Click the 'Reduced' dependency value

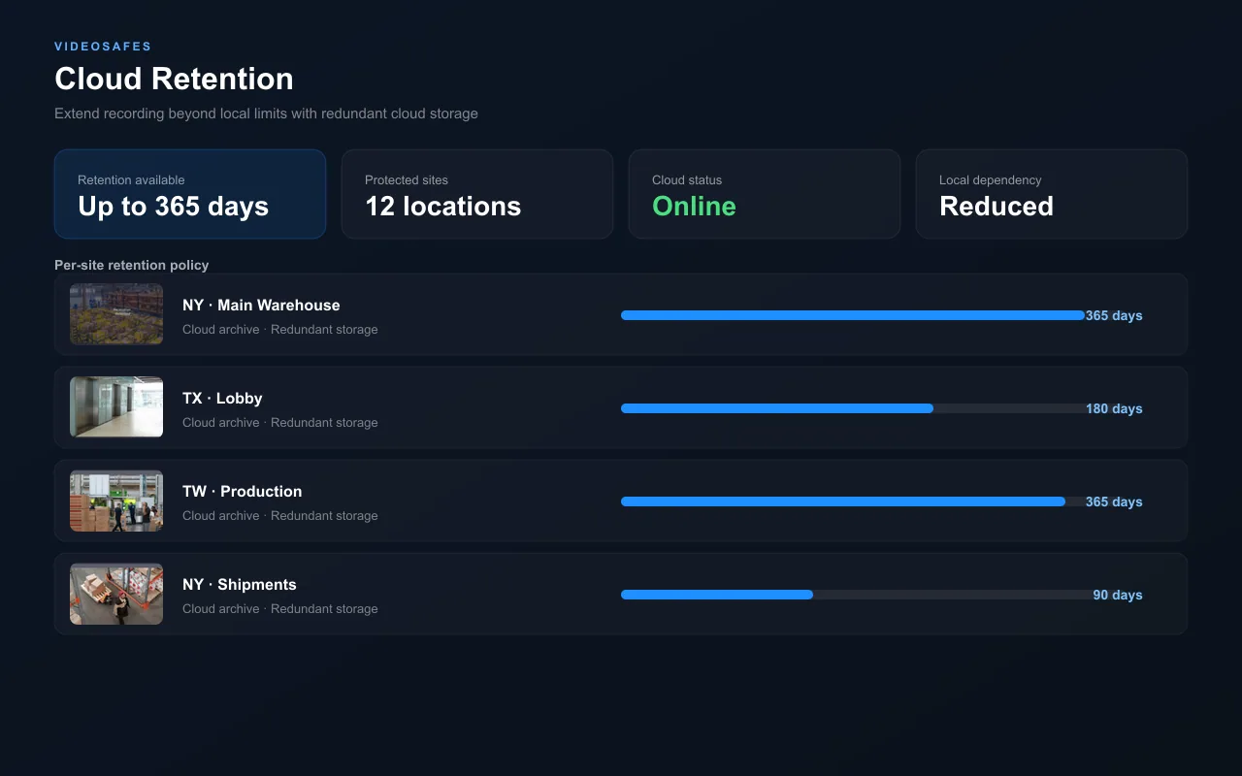[997, 207]
